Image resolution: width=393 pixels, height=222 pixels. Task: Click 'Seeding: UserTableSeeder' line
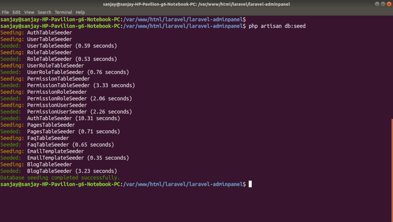tap(36, 39)
